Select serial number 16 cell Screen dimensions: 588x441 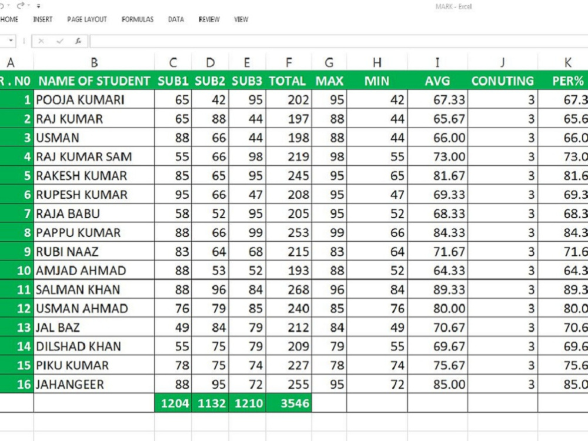point(16,384)
